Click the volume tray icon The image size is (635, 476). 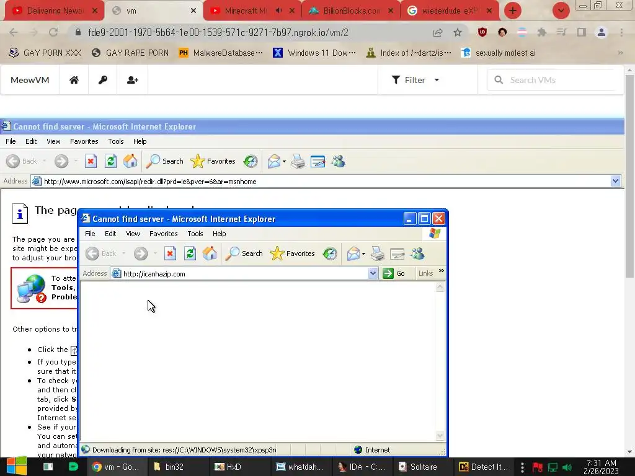tap(567, 467)
